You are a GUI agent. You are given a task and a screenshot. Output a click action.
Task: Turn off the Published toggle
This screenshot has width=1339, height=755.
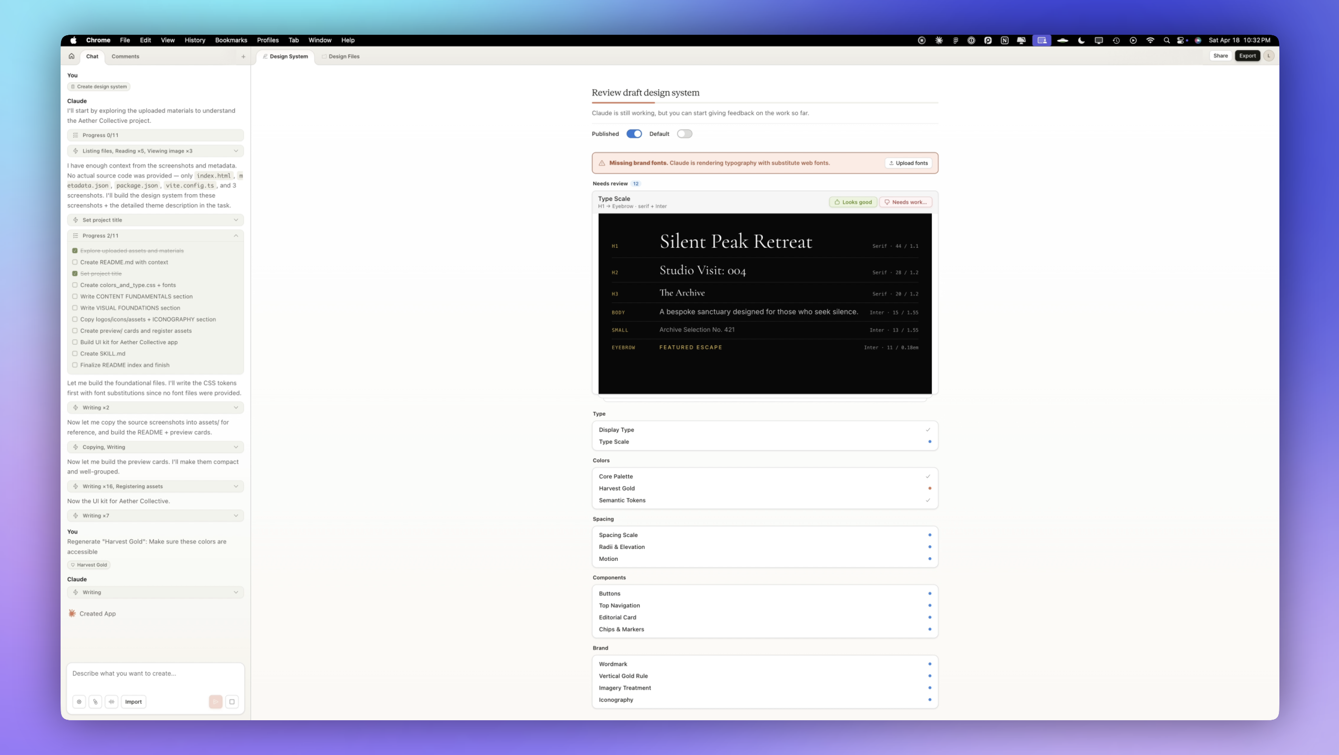point(634,134)
